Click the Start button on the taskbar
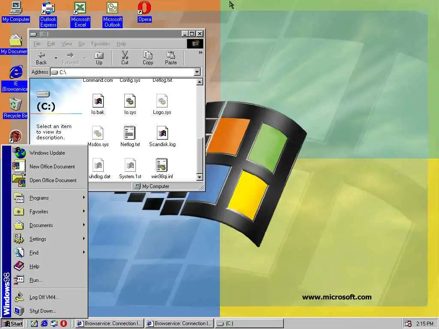The image size is (439, 329). 13,323
